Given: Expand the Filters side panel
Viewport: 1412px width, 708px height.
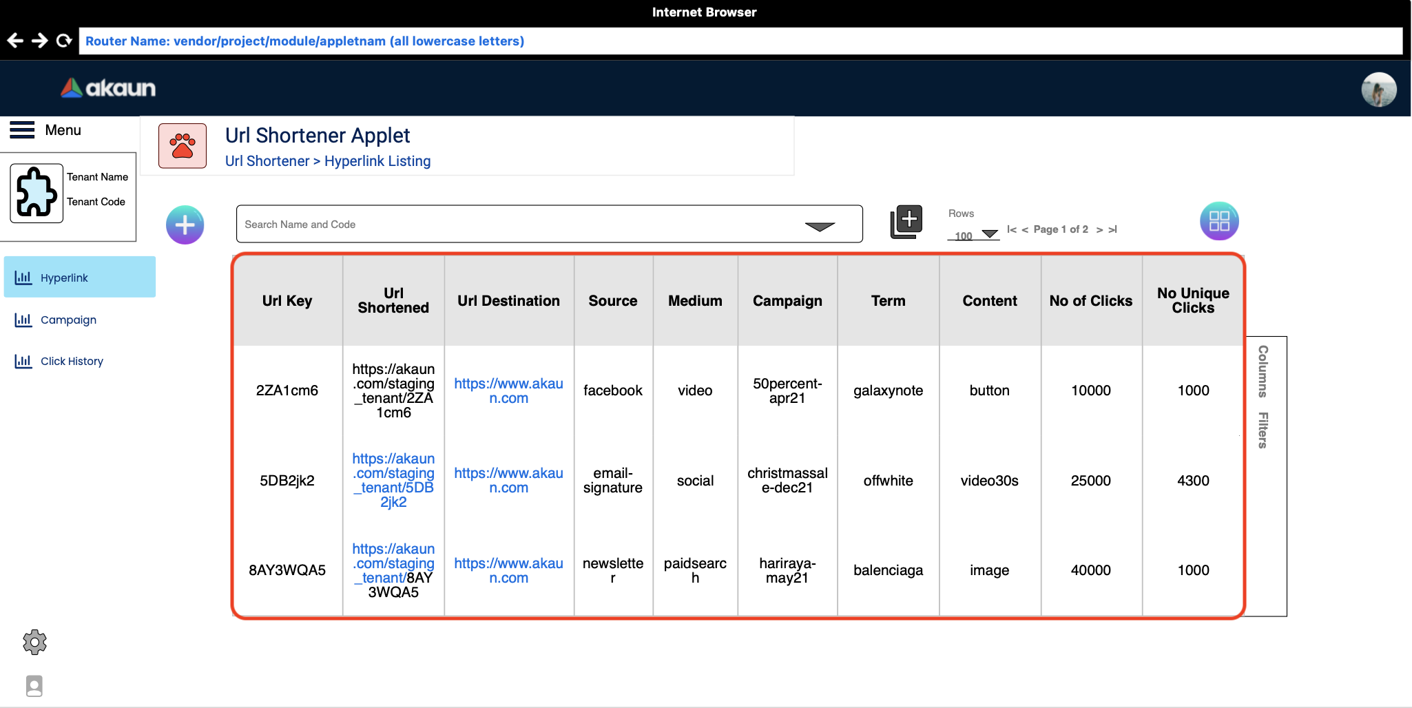Looking at the screenshot, I should (1263, 430).
